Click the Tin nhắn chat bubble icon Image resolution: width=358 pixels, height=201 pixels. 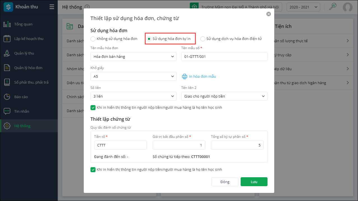[7, 112]
